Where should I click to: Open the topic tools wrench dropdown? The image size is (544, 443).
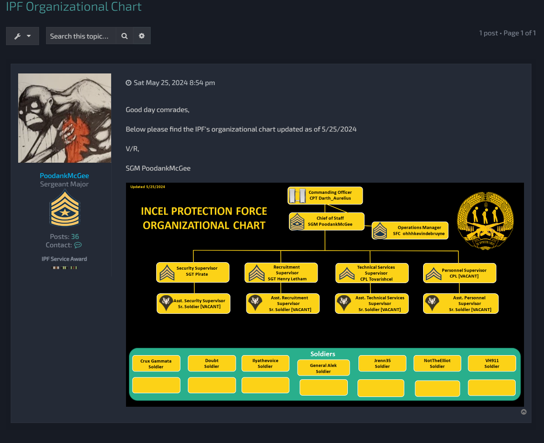22,36
